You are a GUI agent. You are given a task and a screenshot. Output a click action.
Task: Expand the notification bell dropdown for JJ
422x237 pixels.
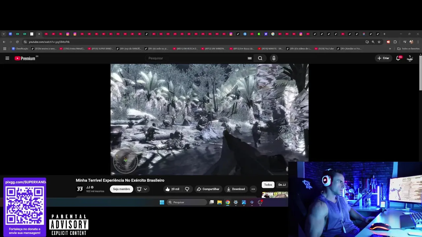coord(142,189)
